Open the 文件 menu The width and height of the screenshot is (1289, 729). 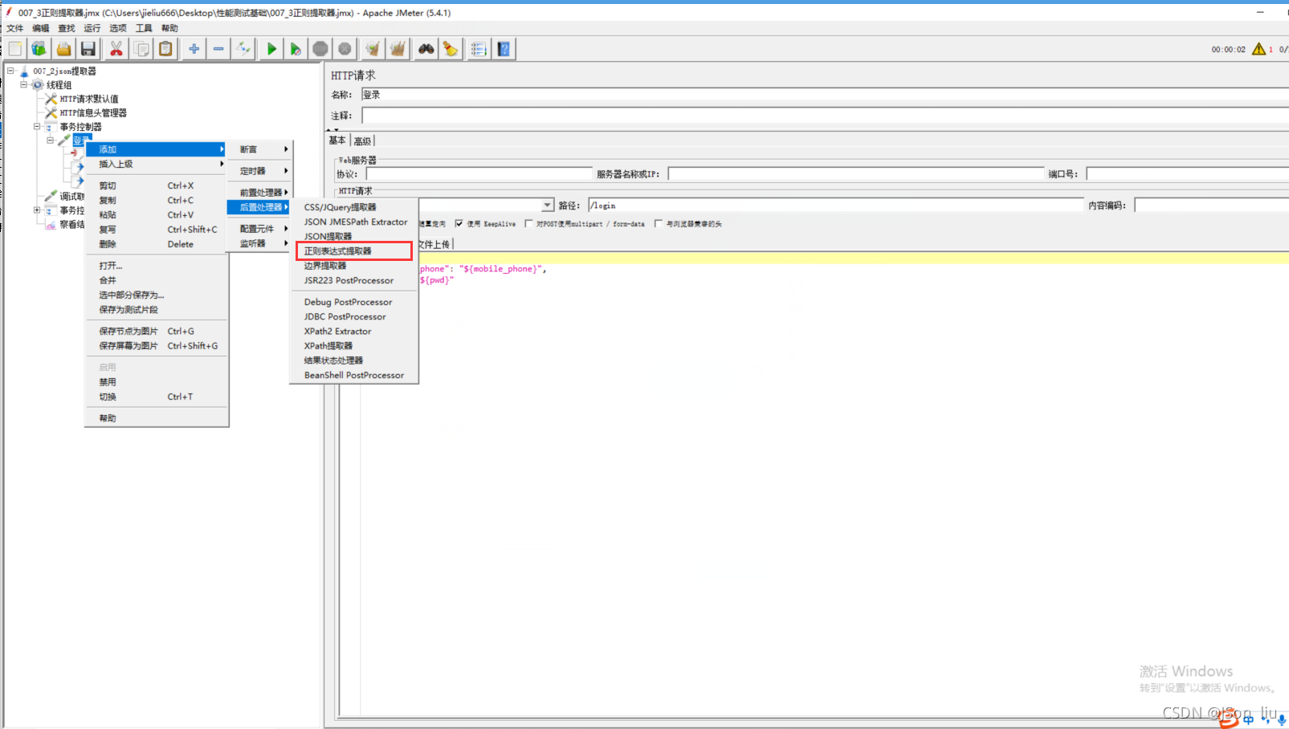click(x=15, y=28)
